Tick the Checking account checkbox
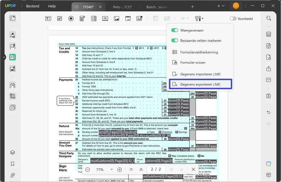This screenshot has width=281, height=182. [x=160, y=132]
